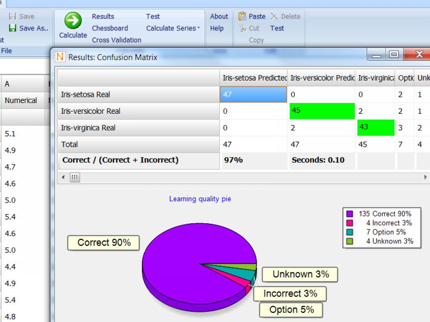Image resolution: width=430 pixels, height=322 pixels.
Task: Click the Save icon
Action: pyautogui.click(x=13, y=16)
